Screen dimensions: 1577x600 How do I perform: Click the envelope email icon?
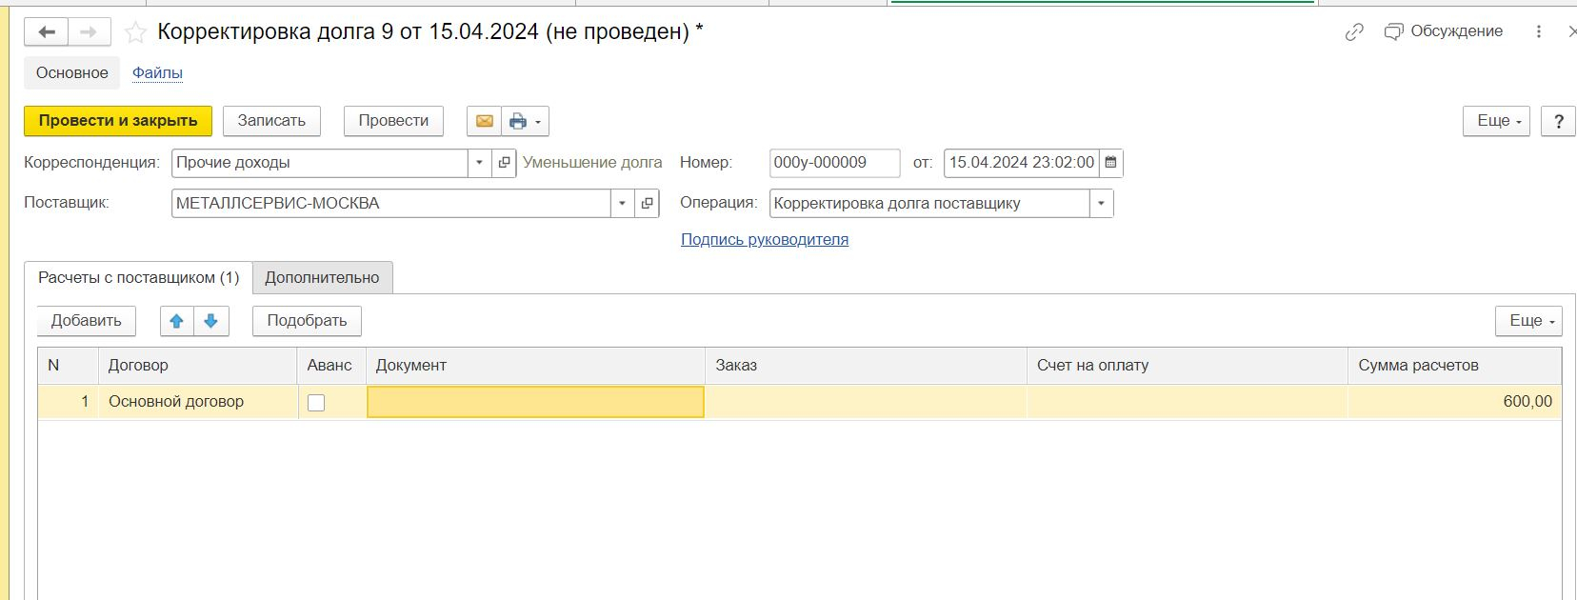pyautogui.click(x=485, y=121)
